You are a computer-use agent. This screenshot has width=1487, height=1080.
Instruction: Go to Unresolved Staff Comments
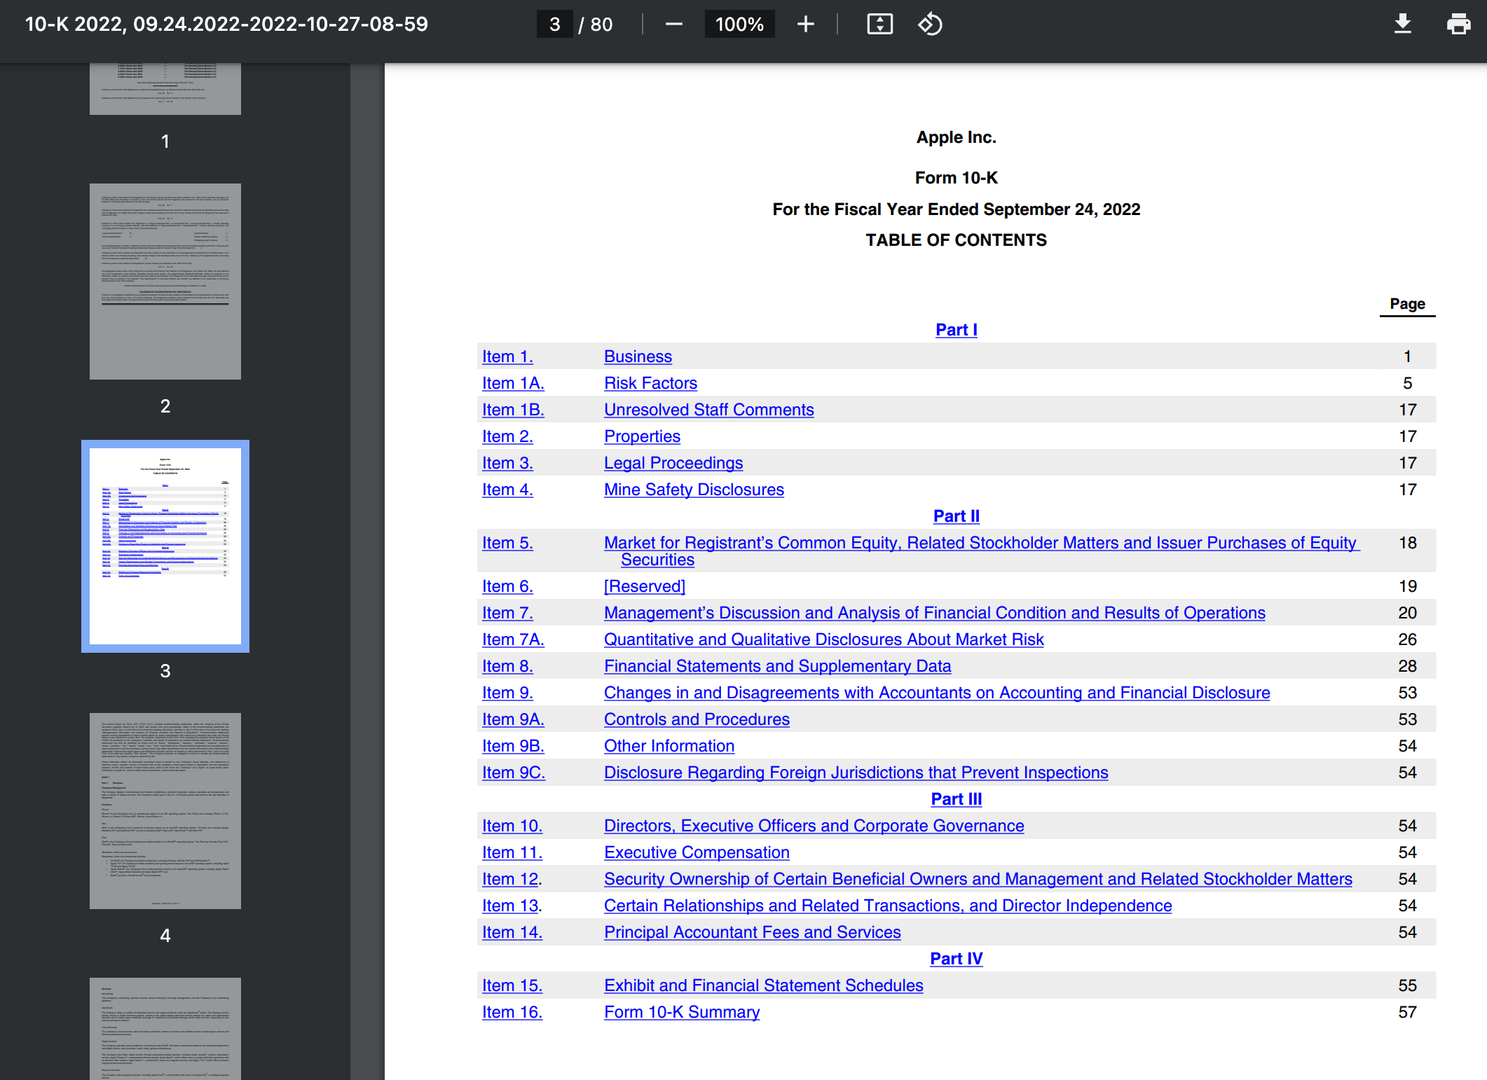(x=708, y=410)
